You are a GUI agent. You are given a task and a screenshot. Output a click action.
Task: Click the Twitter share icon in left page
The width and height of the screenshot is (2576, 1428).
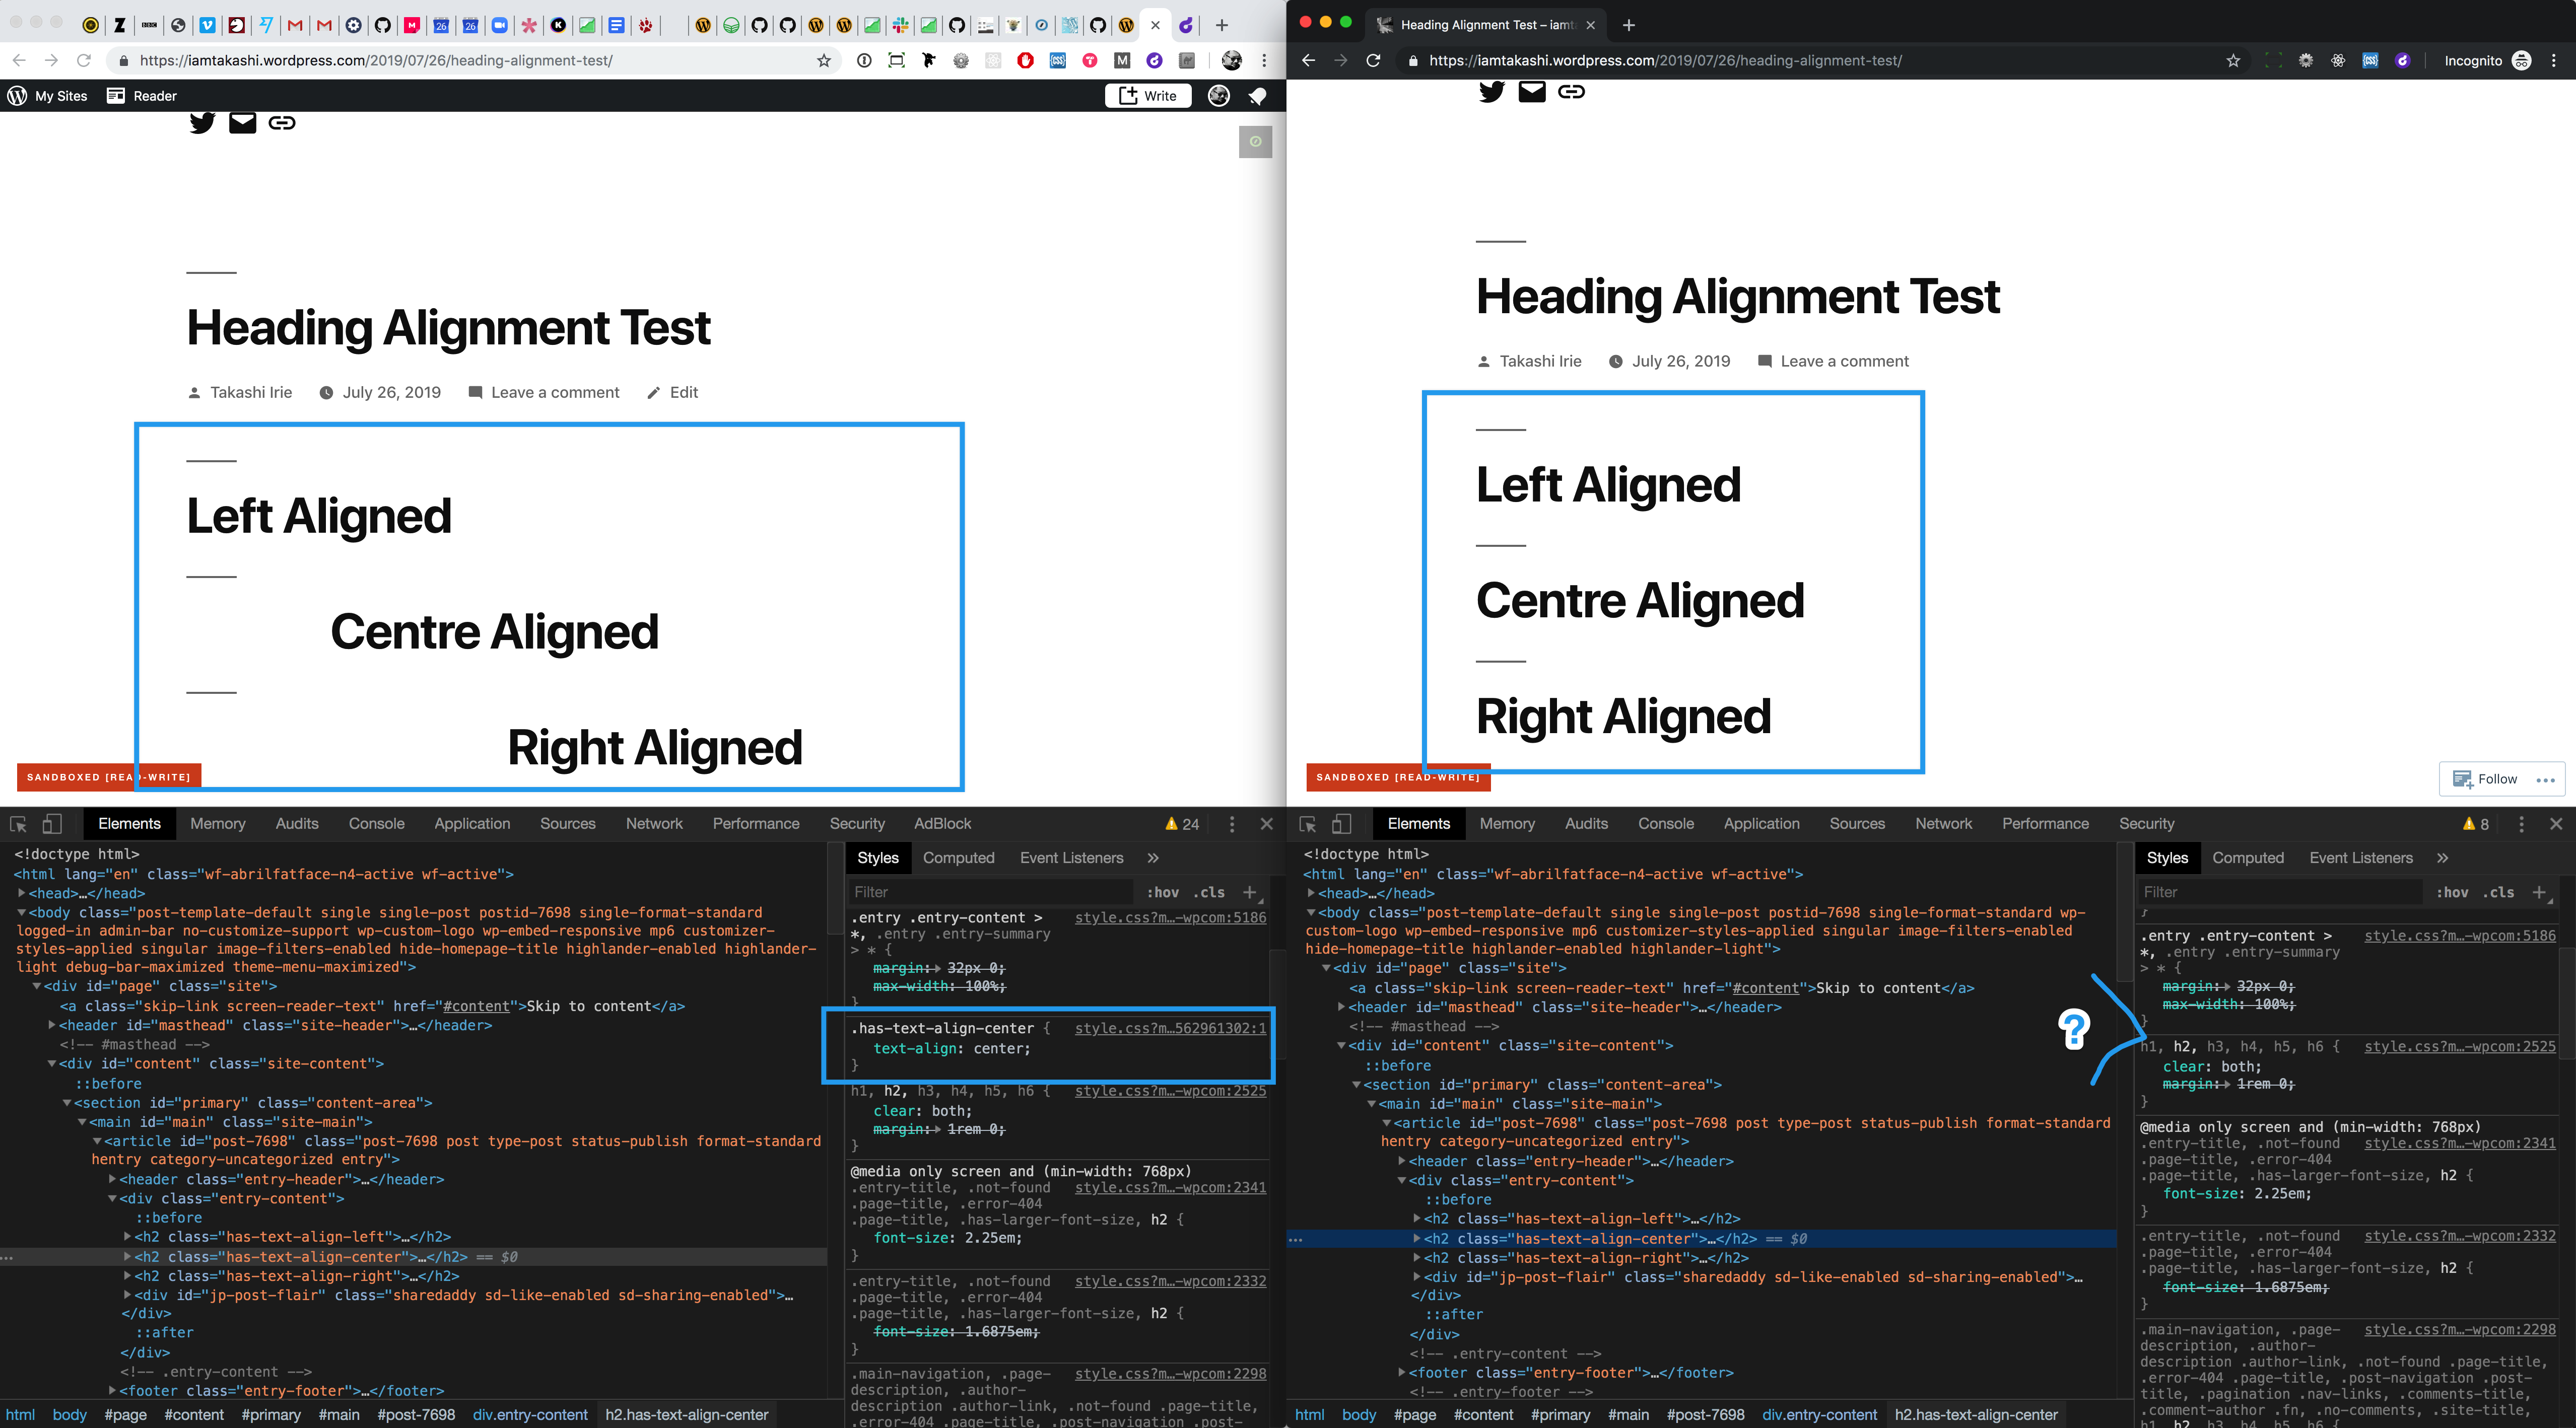tap(202, 123)
